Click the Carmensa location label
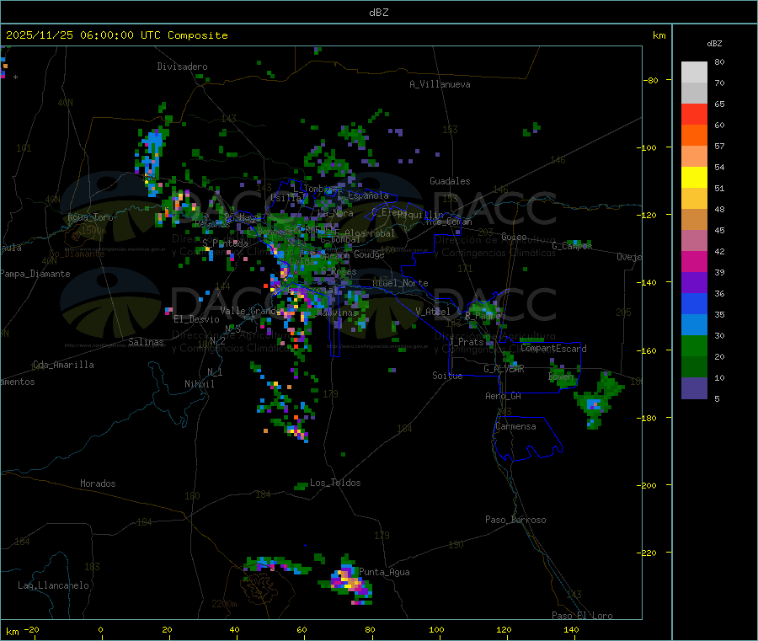758x641 pixels. click(x=515, y=426)
